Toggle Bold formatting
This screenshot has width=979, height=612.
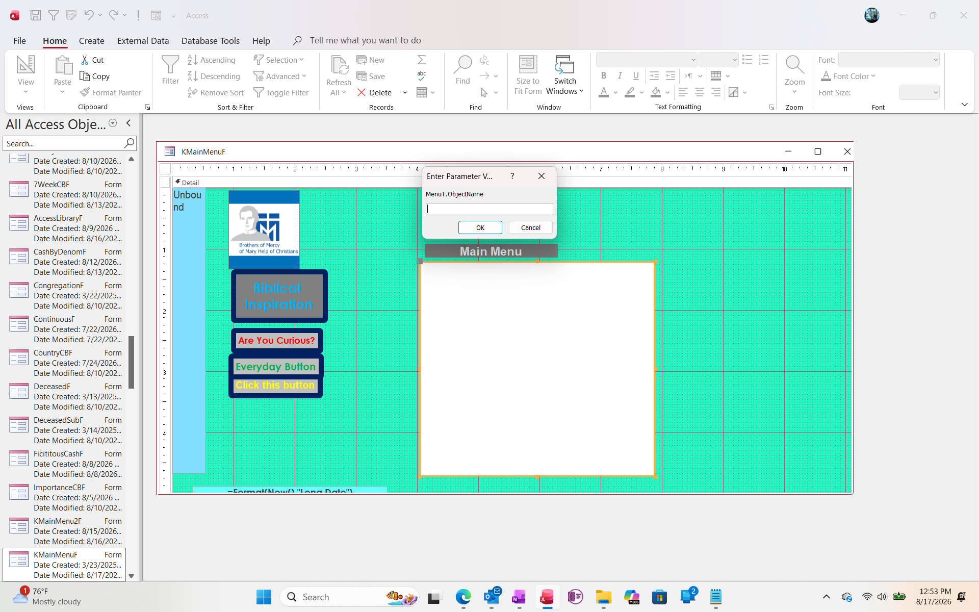pyautogui.click(x=604, y=76)
